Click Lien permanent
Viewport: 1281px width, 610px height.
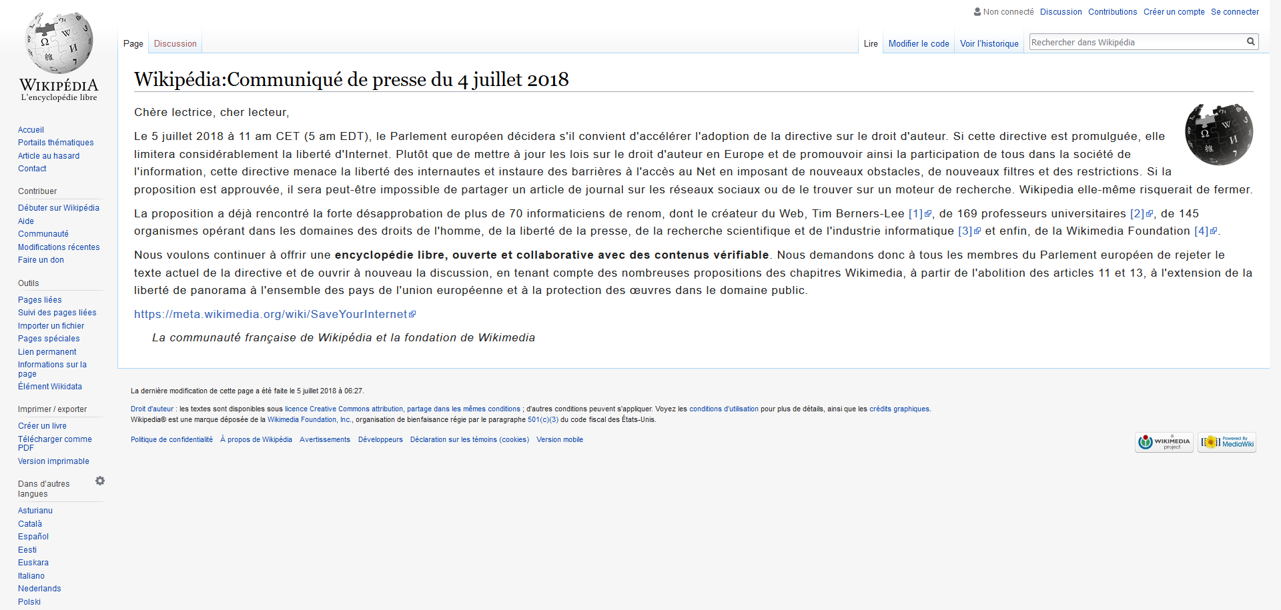[47, 352]
